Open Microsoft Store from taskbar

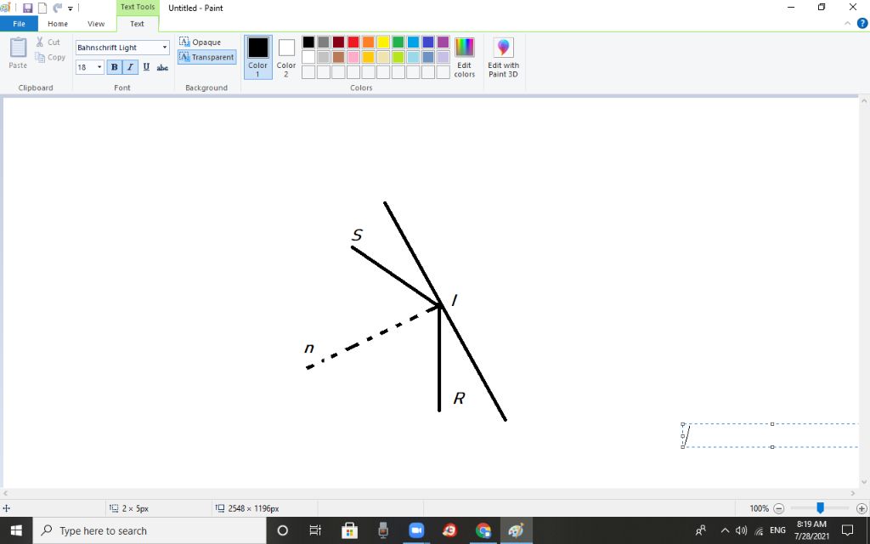[349, 530]
